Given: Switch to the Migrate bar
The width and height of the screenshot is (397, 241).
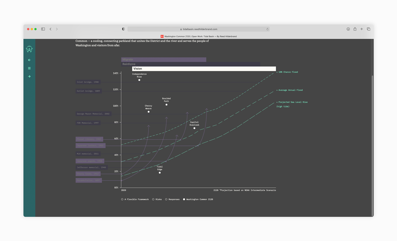Looking at the screenshot, I should coord(163,59).
